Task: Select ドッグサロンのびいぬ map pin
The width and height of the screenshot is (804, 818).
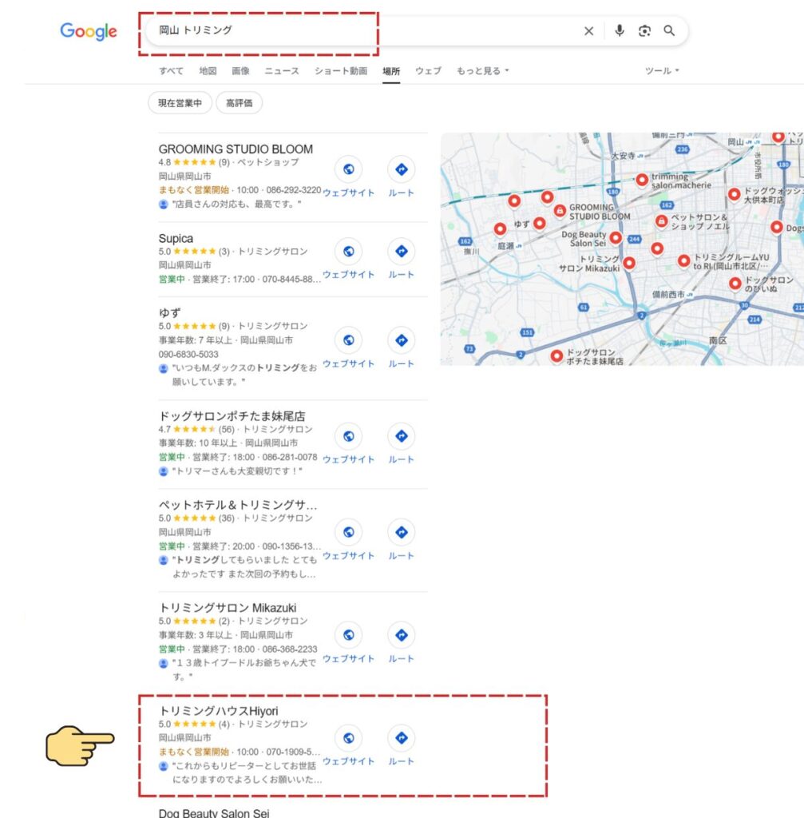Action: coord(735,284)
